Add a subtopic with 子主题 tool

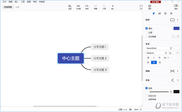pyautogui.click(x=78, y=7)
